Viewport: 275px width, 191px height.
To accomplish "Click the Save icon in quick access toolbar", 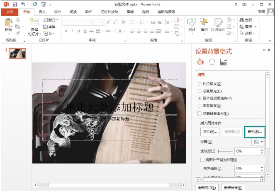I will (14, 4).
